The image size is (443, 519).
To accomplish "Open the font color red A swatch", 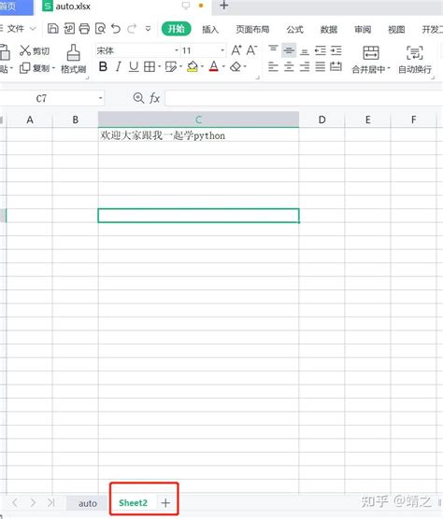I will pyautogui.click(x=214, y=67).
